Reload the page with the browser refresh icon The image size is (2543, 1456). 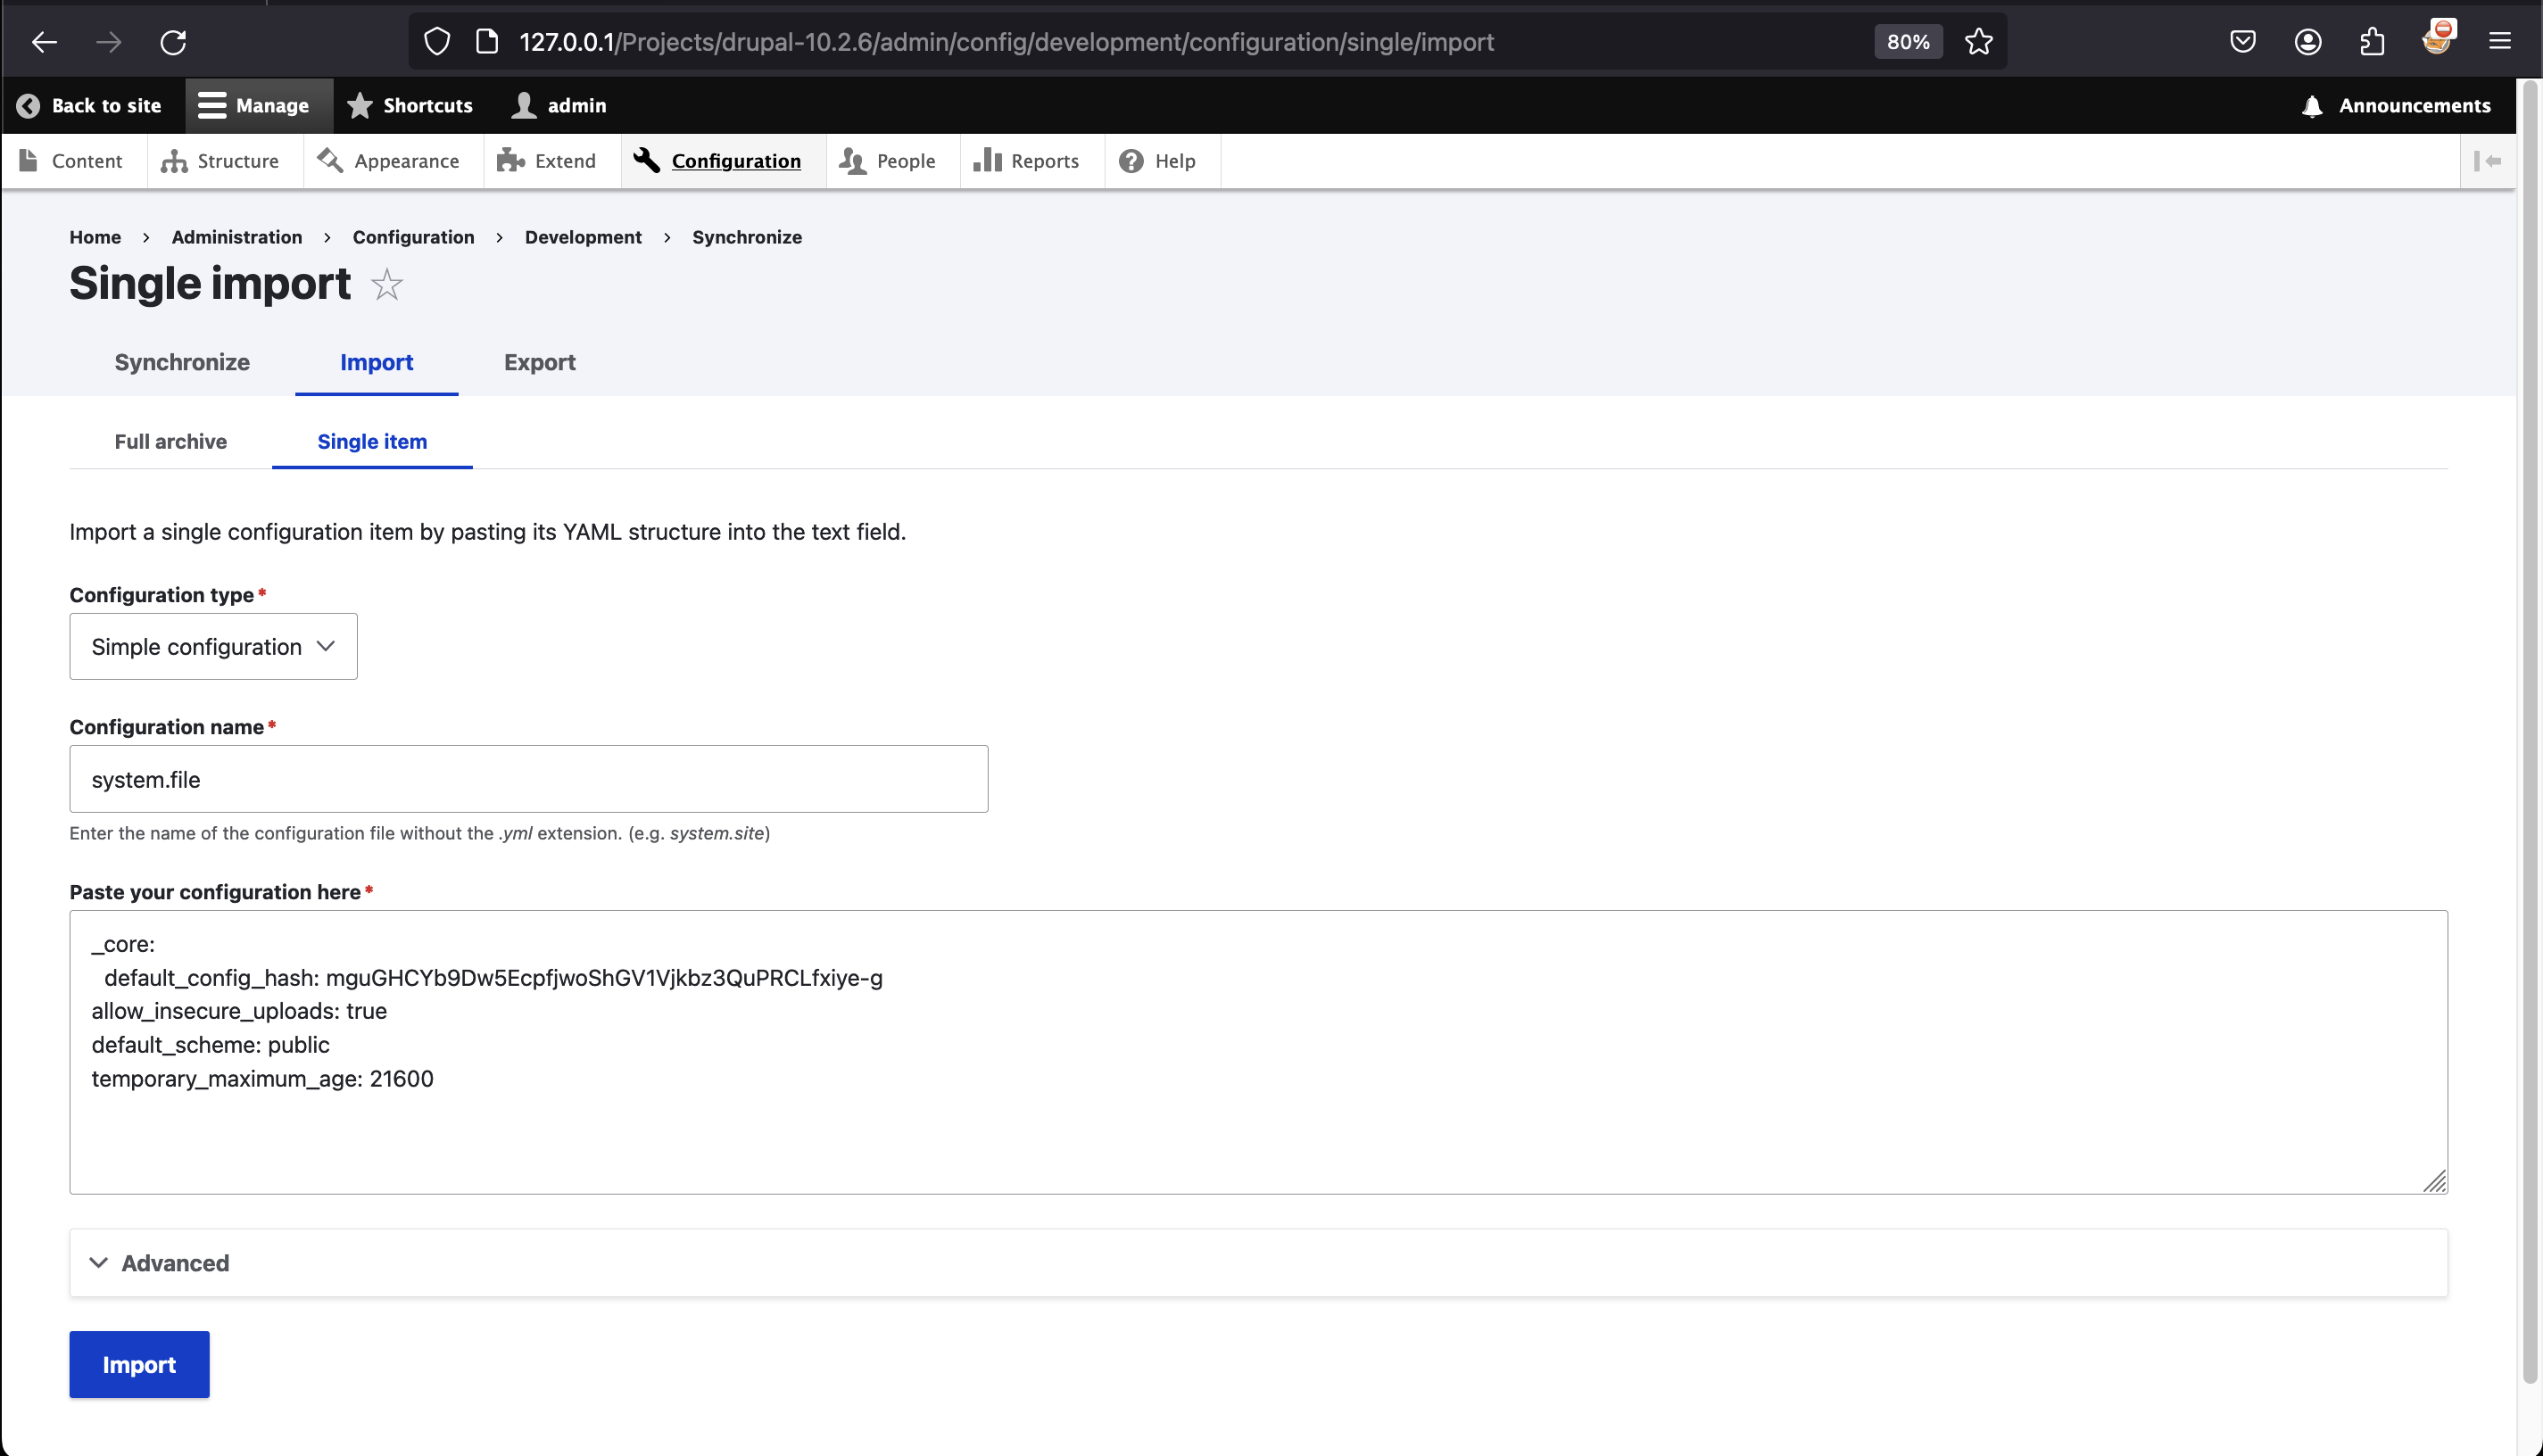pos(173,42)
